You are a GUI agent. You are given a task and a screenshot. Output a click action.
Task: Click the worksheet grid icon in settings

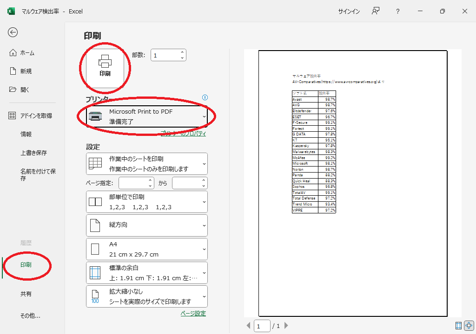95,164
